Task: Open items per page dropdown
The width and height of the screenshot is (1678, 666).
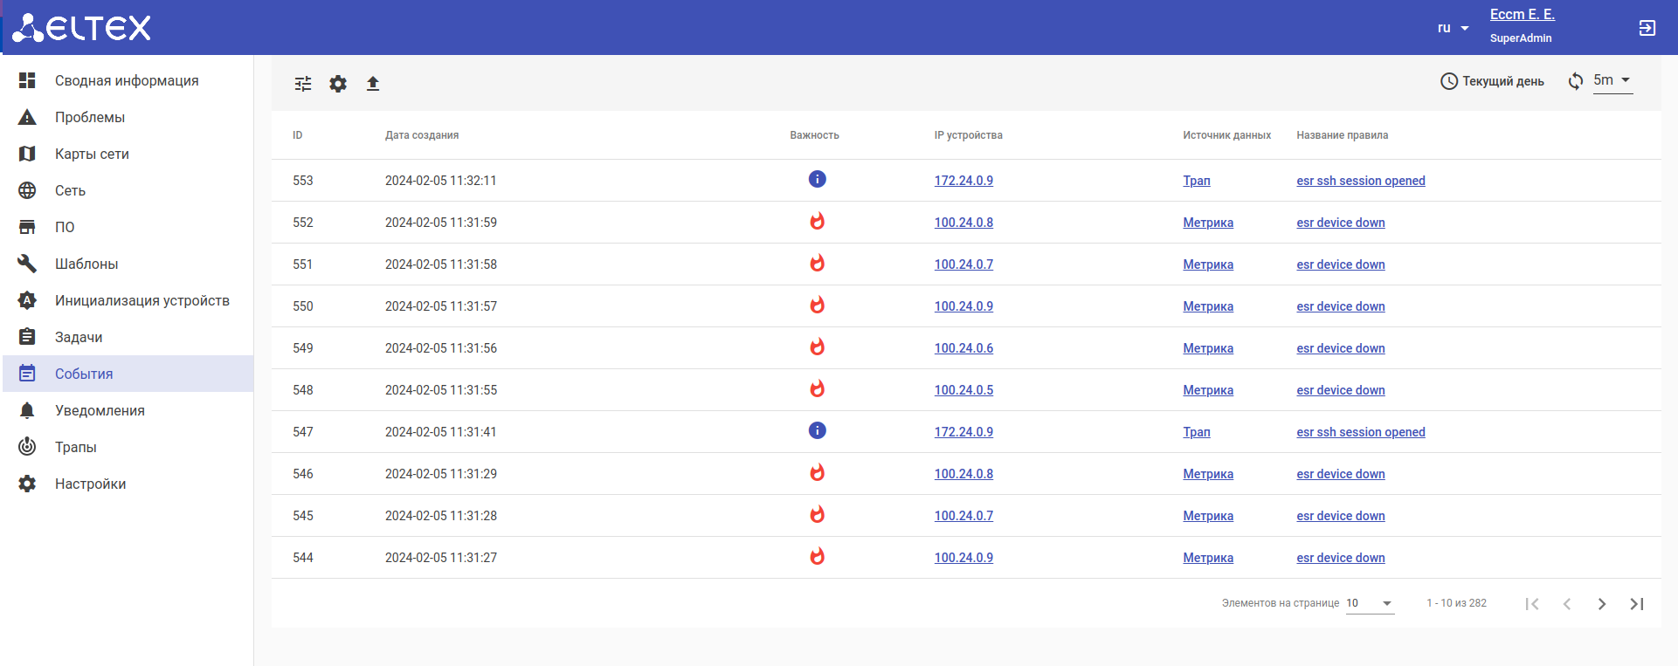Action: [x=1369, y=603]
